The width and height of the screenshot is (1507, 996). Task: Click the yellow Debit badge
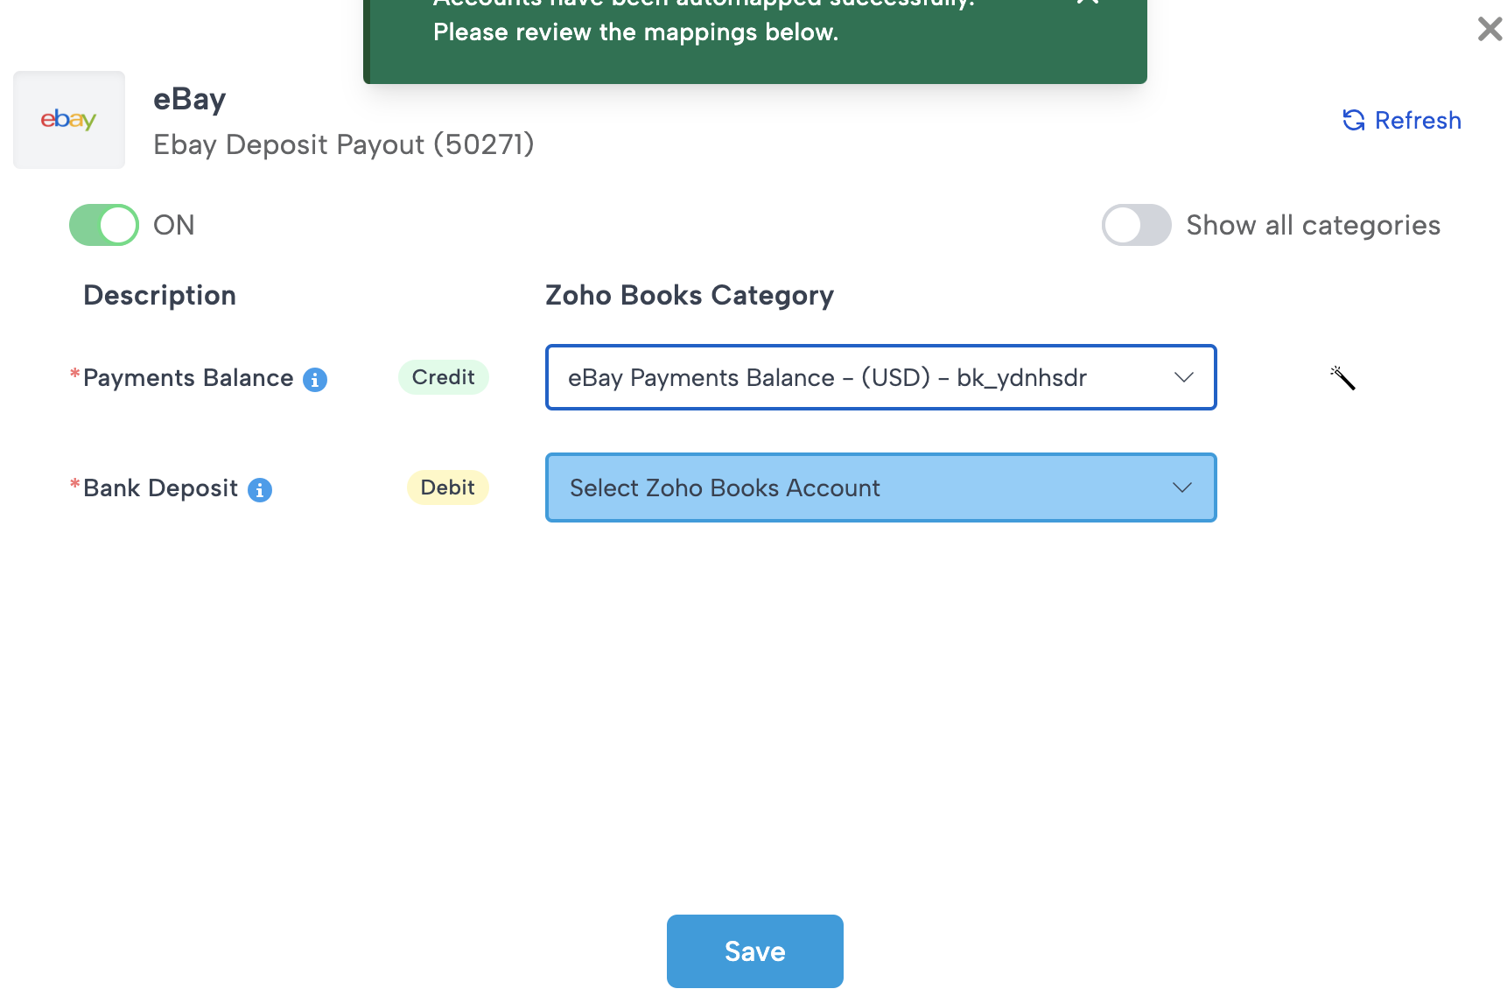pos(447,487)
